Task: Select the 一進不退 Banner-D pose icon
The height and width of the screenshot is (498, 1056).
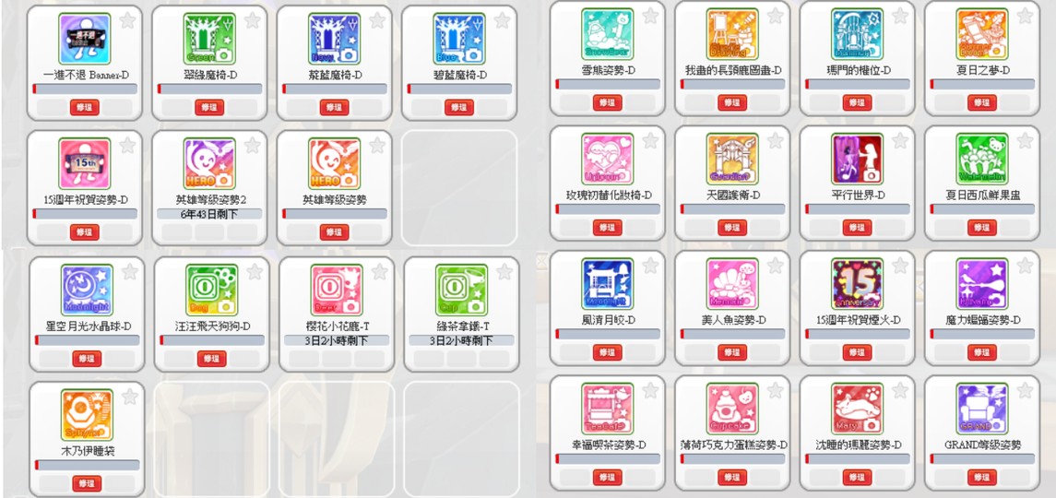Action: coord(84,39)
